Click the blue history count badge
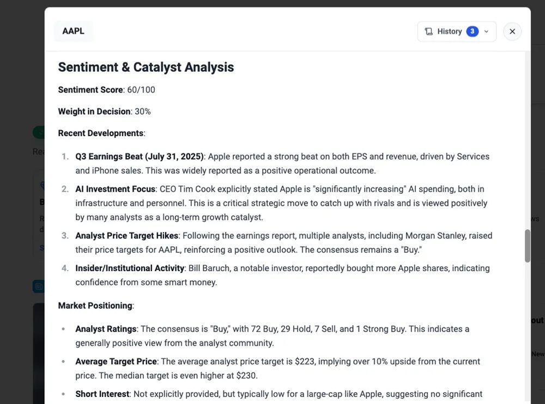 472,32
